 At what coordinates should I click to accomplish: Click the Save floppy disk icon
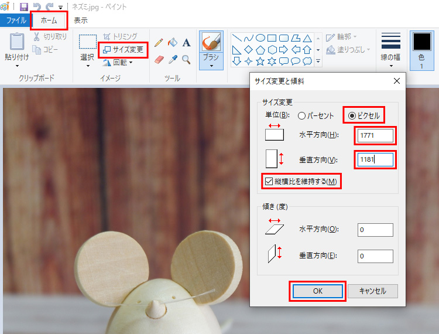[24, 7]
